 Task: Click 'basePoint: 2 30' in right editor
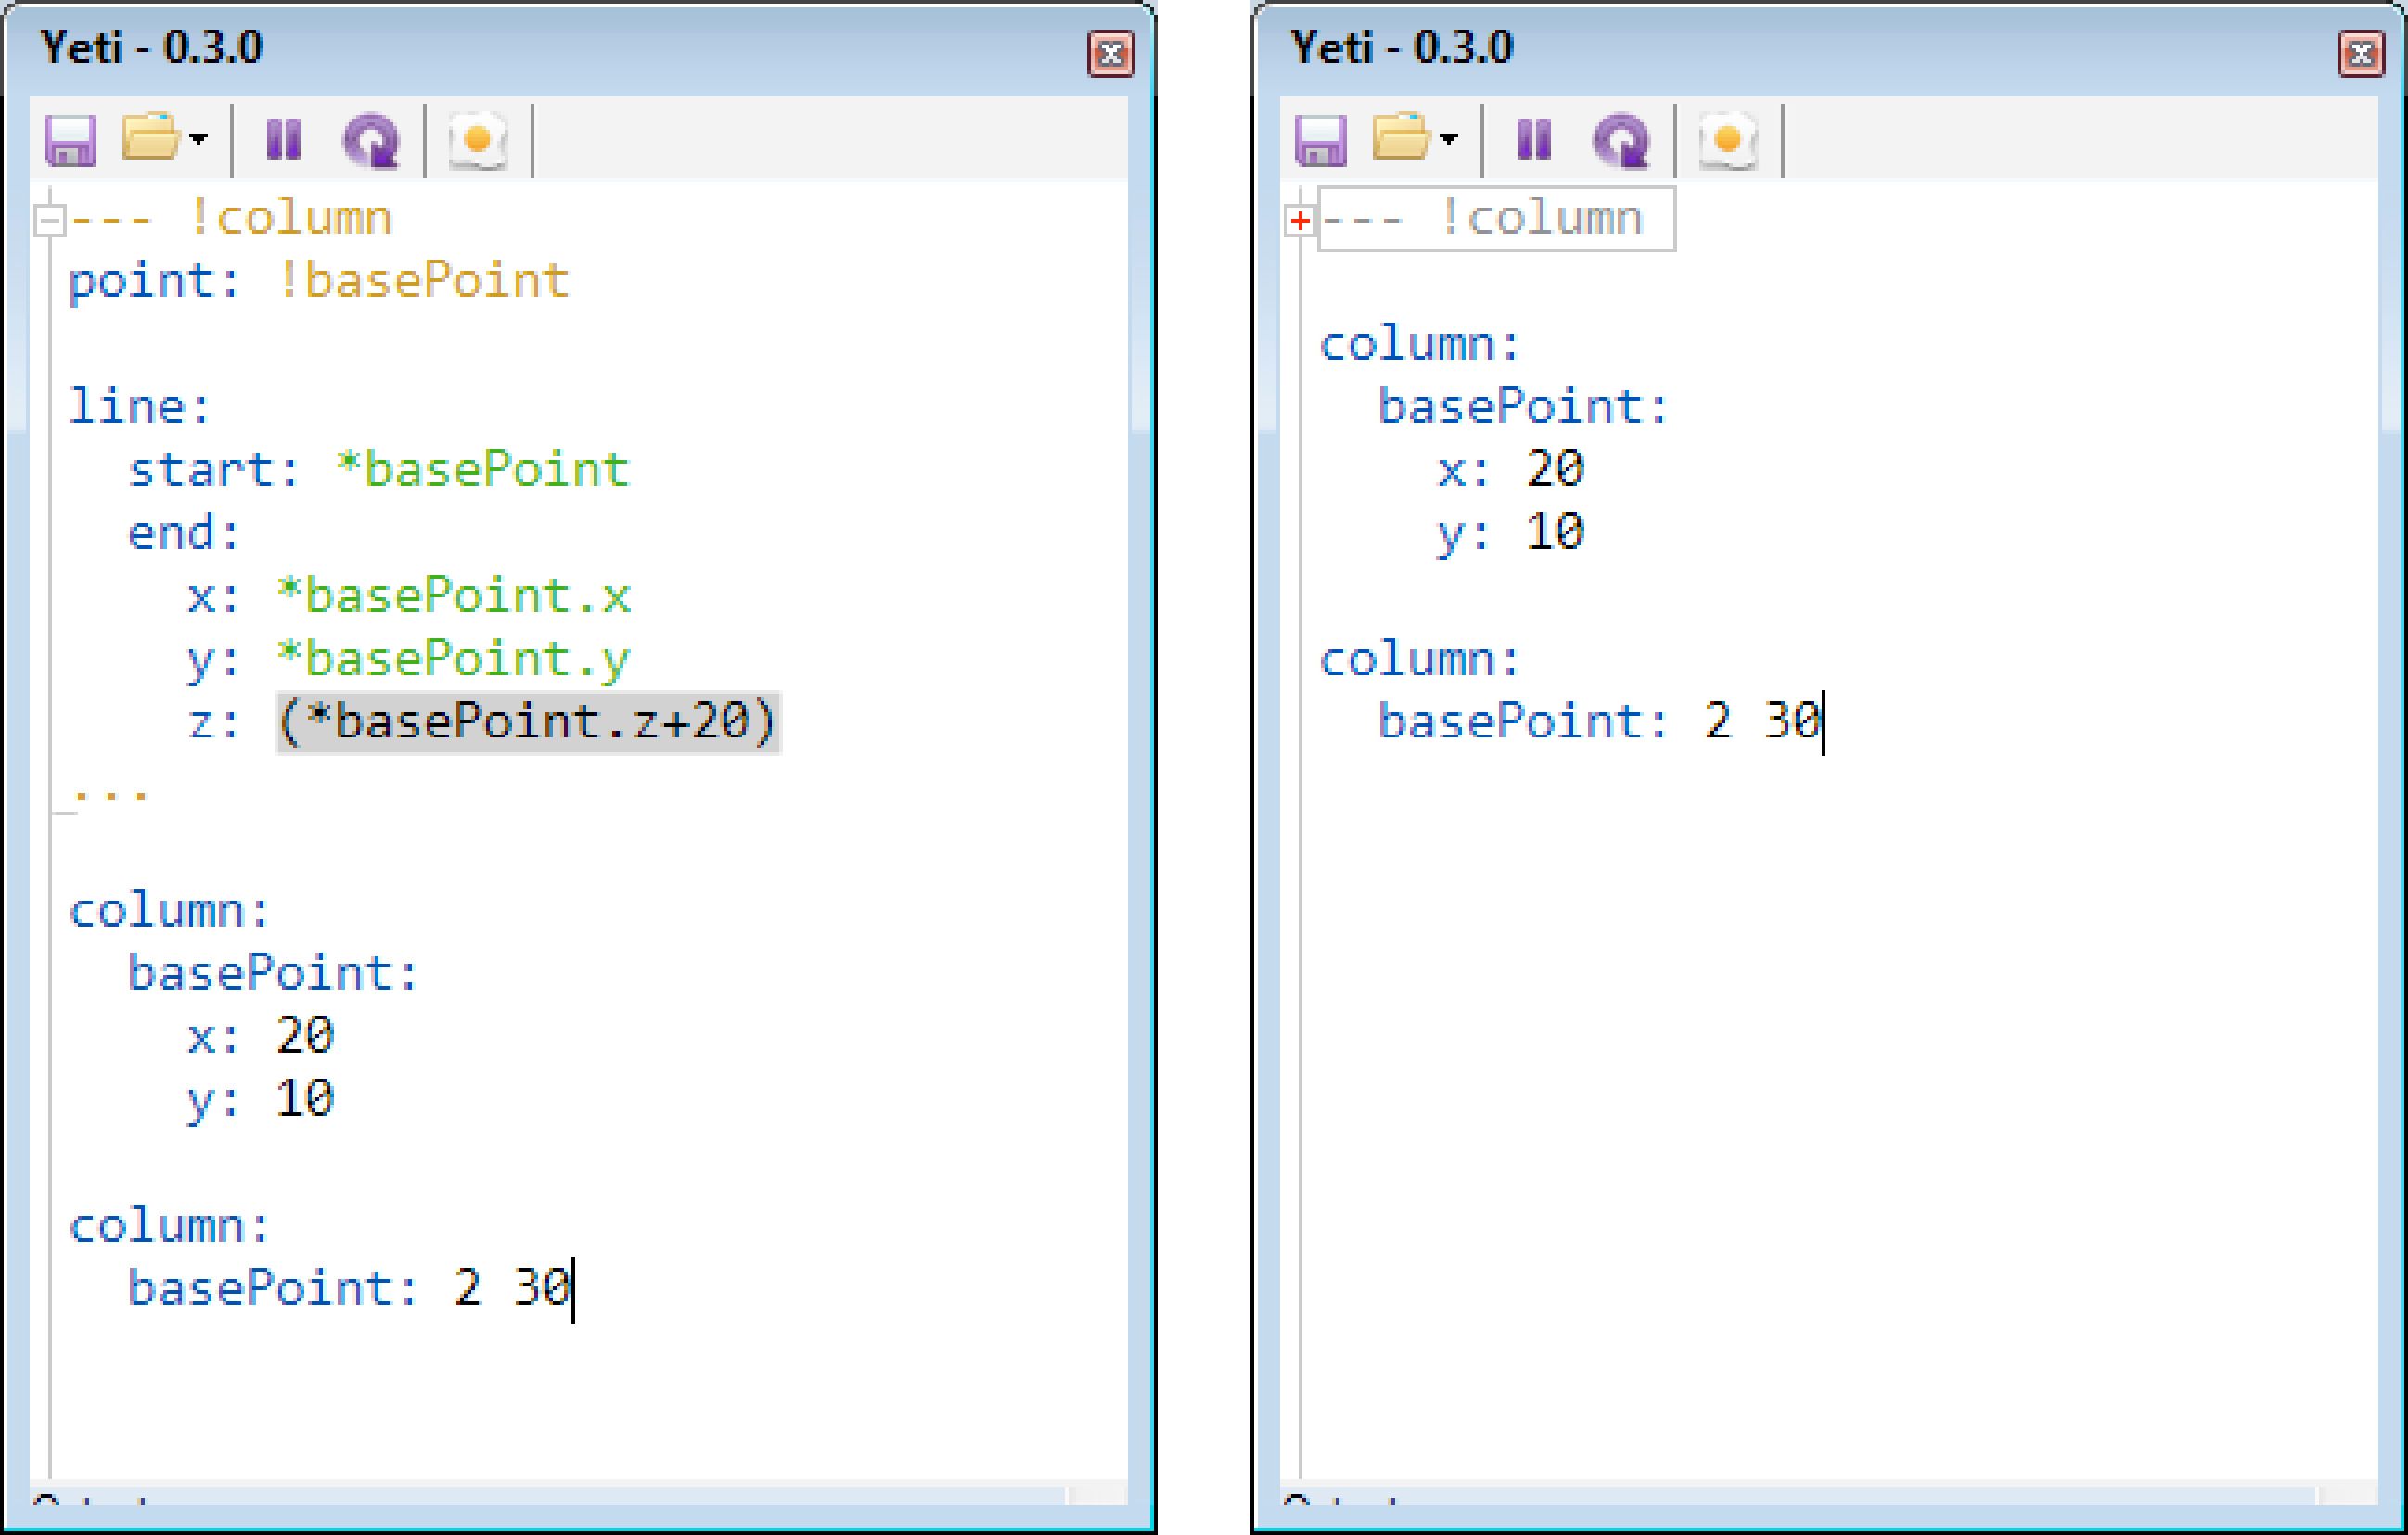pyautogui.click(x=1600, y=722)
